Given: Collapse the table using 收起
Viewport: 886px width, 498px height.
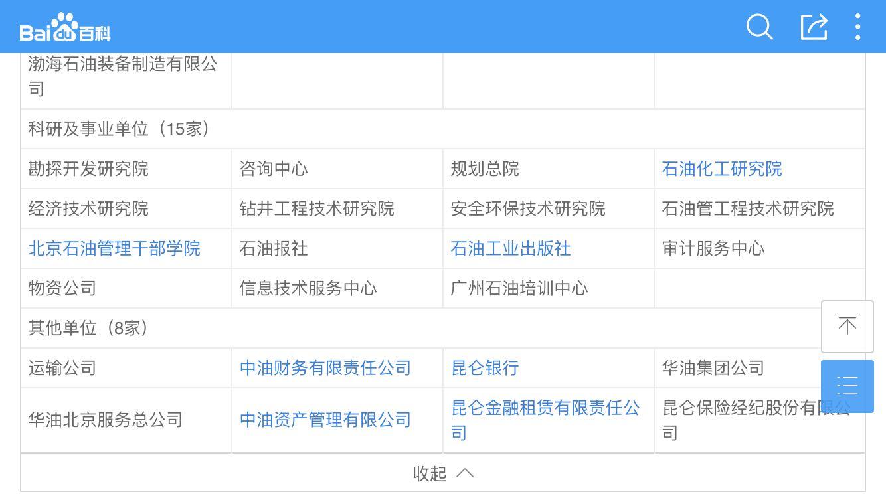Looking at the screenshot, I should tap(430, 473).
